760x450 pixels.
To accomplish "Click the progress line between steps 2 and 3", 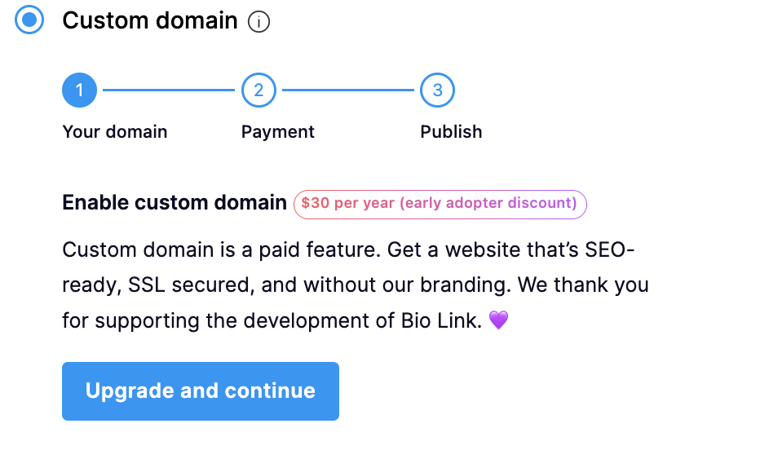I will point(347,90).
